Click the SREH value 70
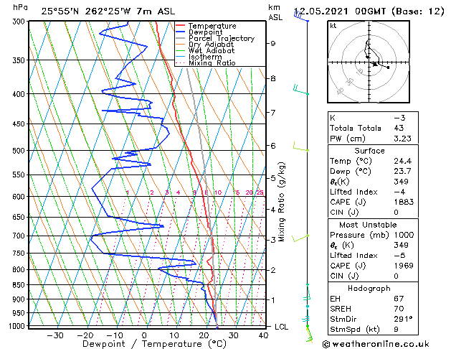The width and height of the screenshot is (451, 349). click(x=399, y=309)
